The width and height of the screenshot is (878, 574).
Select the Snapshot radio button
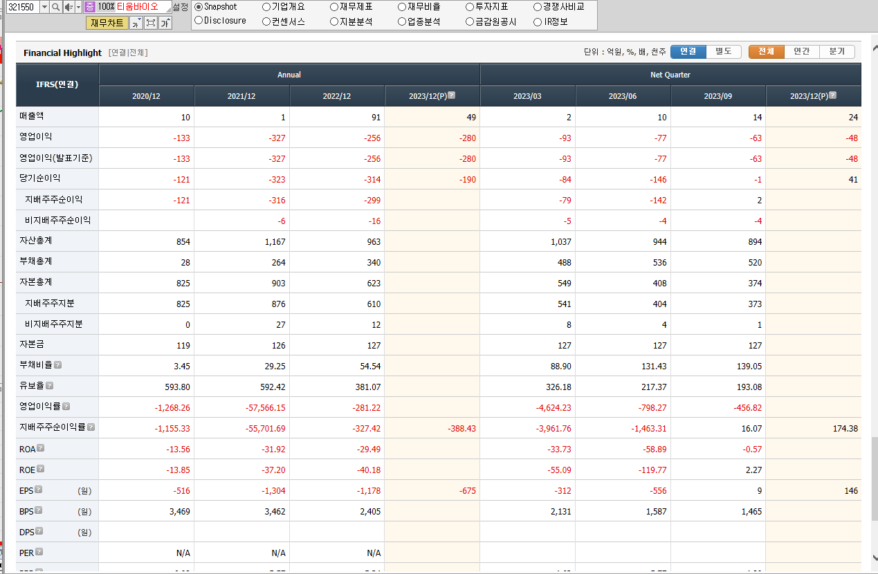(199, 7)
